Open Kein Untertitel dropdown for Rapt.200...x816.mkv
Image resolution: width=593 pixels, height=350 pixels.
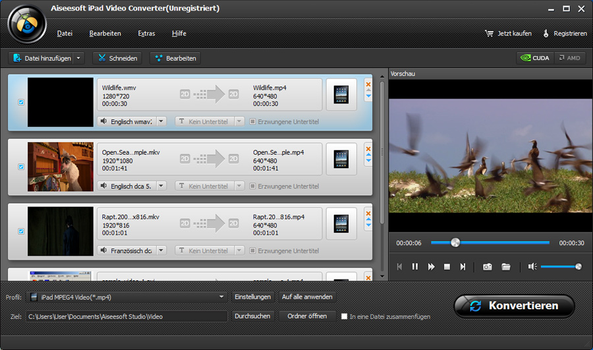[239, 250]
